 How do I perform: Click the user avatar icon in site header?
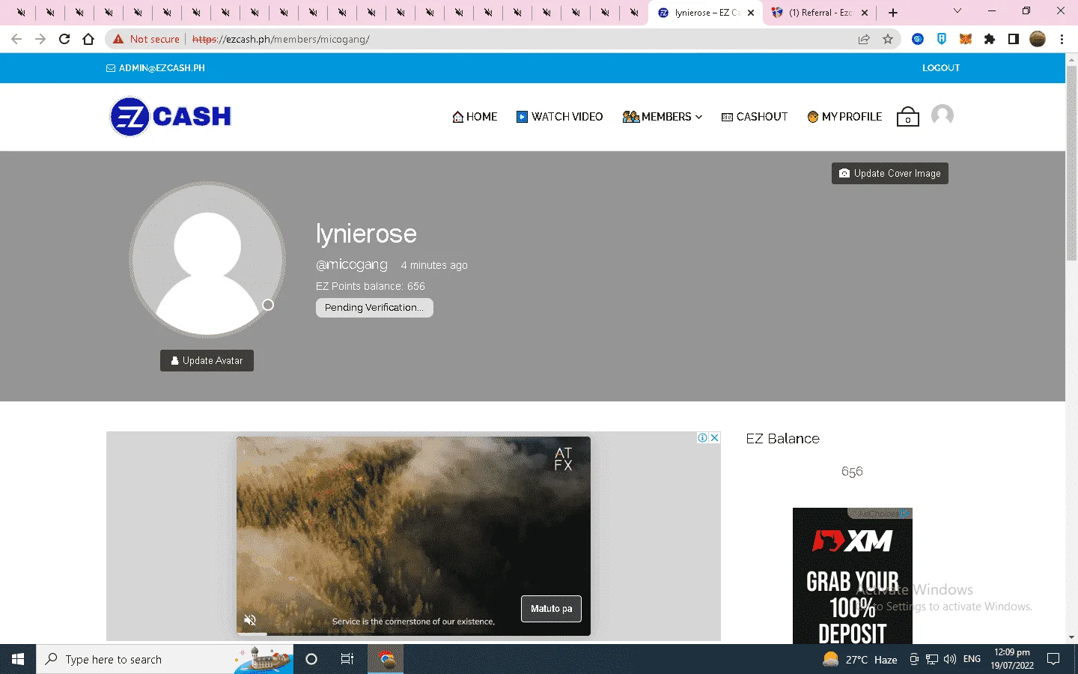pyautogui.click(x=943, y=115)
